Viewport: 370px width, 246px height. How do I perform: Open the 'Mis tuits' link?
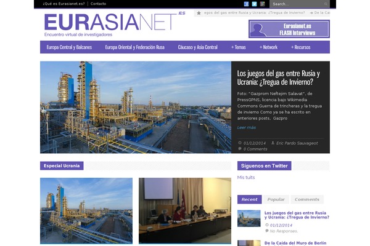click(246, 178)
